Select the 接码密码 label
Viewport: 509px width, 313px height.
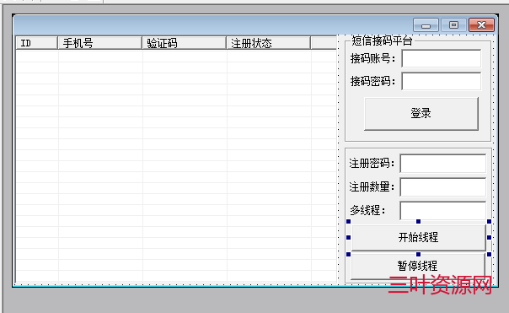click(x=373, y=81)
